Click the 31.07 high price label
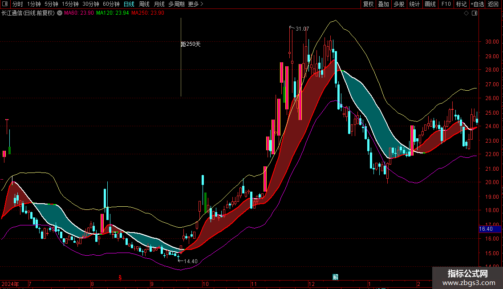The height and width of the screenshot is (289, 503). (302, 29)
